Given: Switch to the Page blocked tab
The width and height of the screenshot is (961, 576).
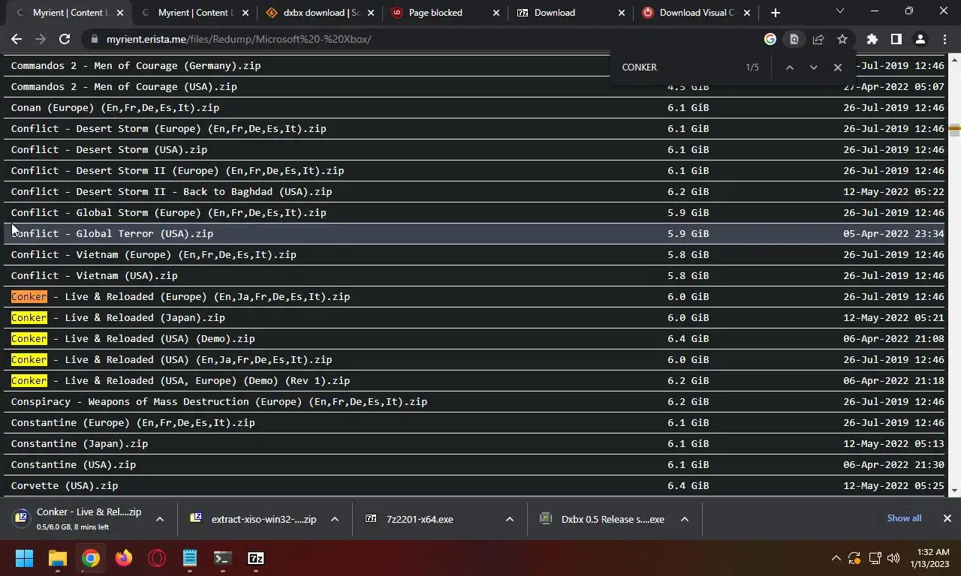Looking at the screenshot, I should pyautogui.click(x=445, y=13).
